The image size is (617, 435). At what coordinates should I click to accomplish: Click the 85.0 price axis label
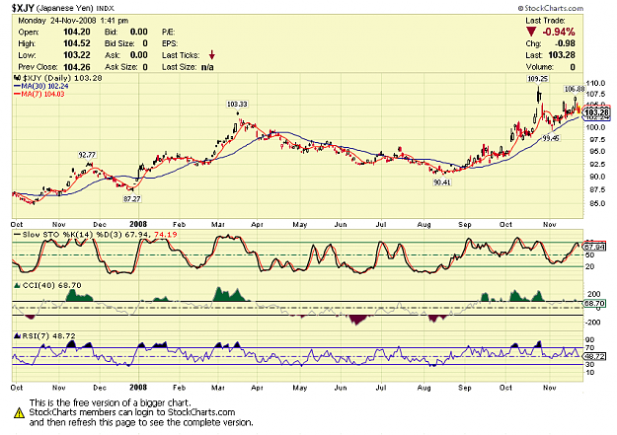point(595,204)
